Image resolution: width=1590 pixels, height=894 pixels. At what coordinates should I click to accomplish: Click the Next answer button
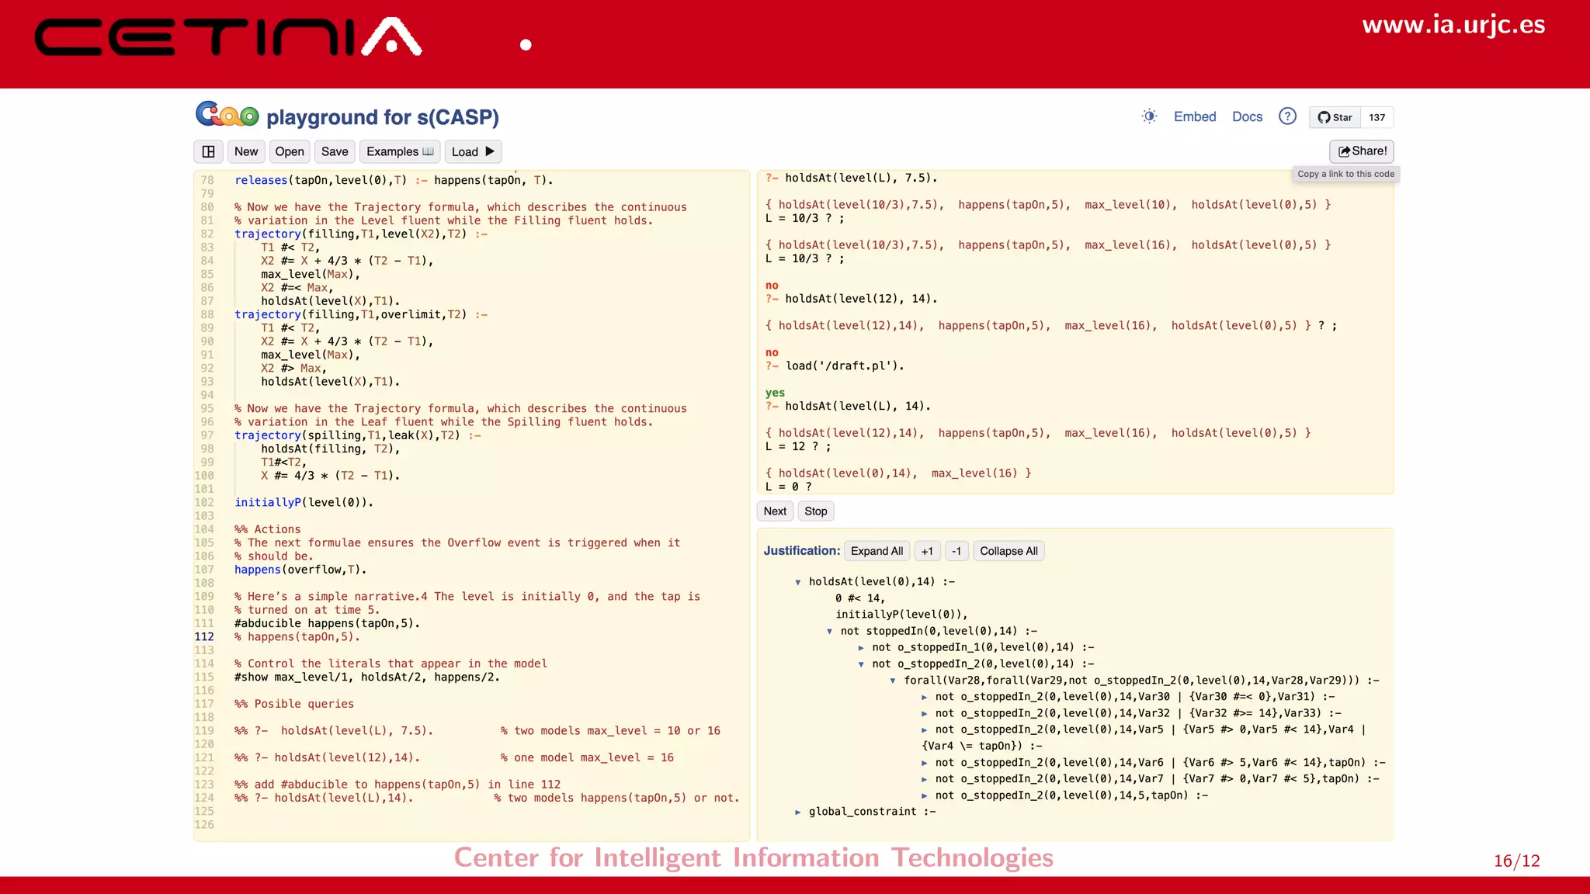(774, 511)
